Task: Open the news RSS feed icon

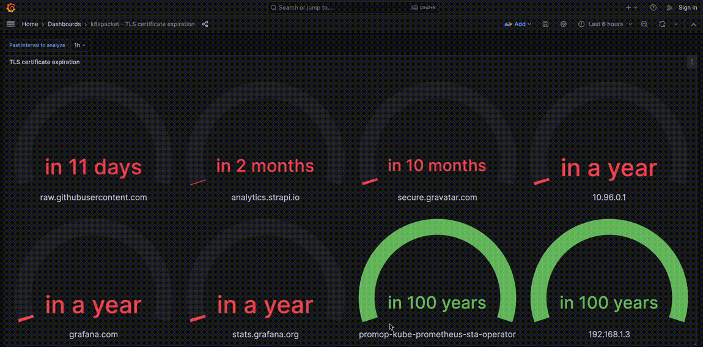Action: click(669, 7)
